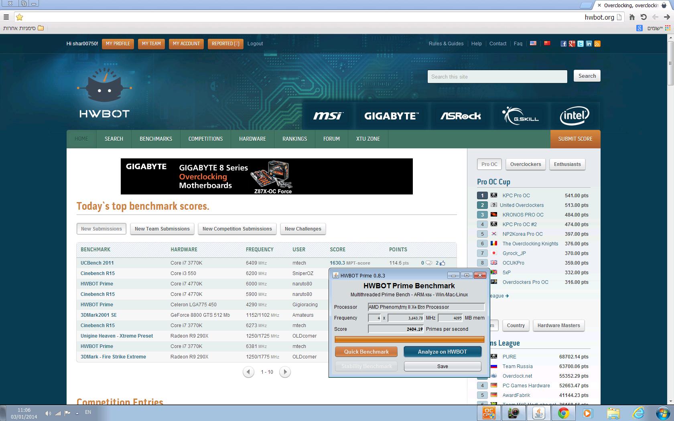Click the MY PROFILE button
674x421 pixels.
coord(118,44)
